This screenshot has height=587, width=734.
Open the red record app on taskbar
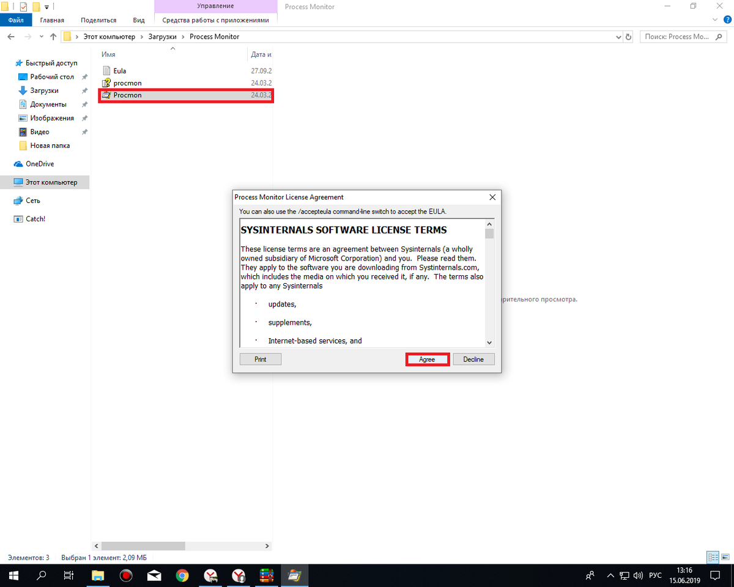(x=126, y=575)
